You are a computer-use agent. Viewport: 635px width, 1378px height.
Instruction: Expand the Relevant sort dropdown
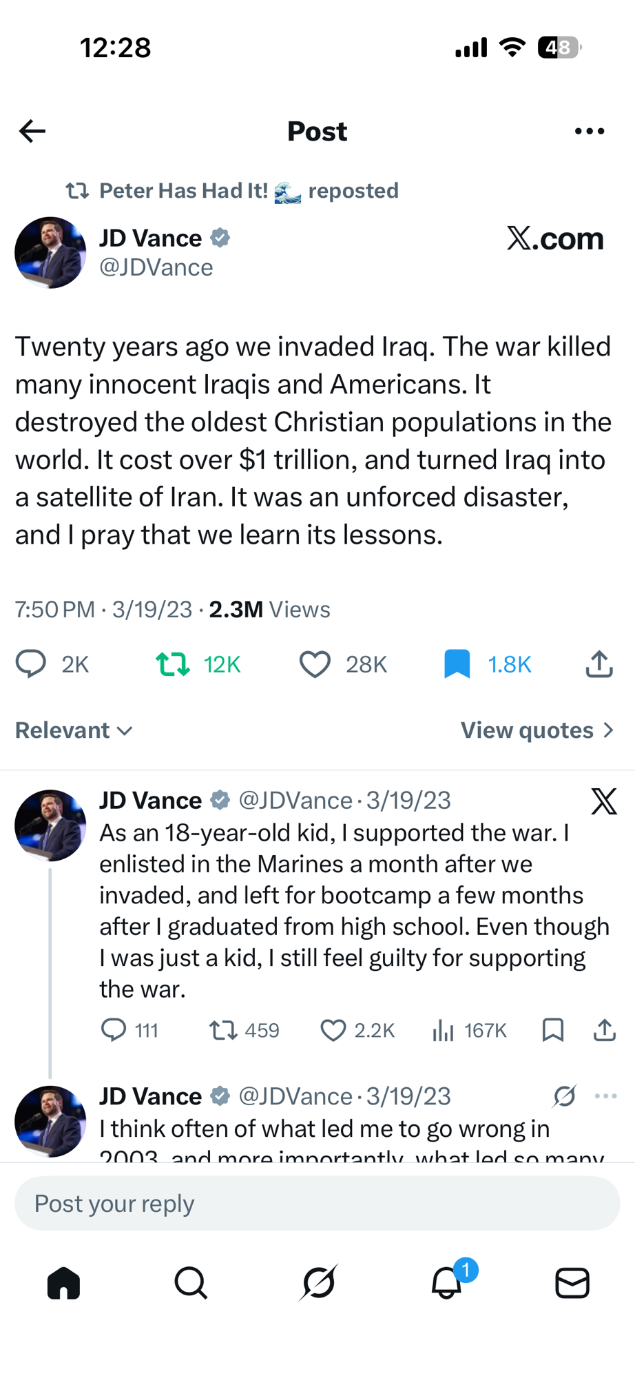click(74, 730)
